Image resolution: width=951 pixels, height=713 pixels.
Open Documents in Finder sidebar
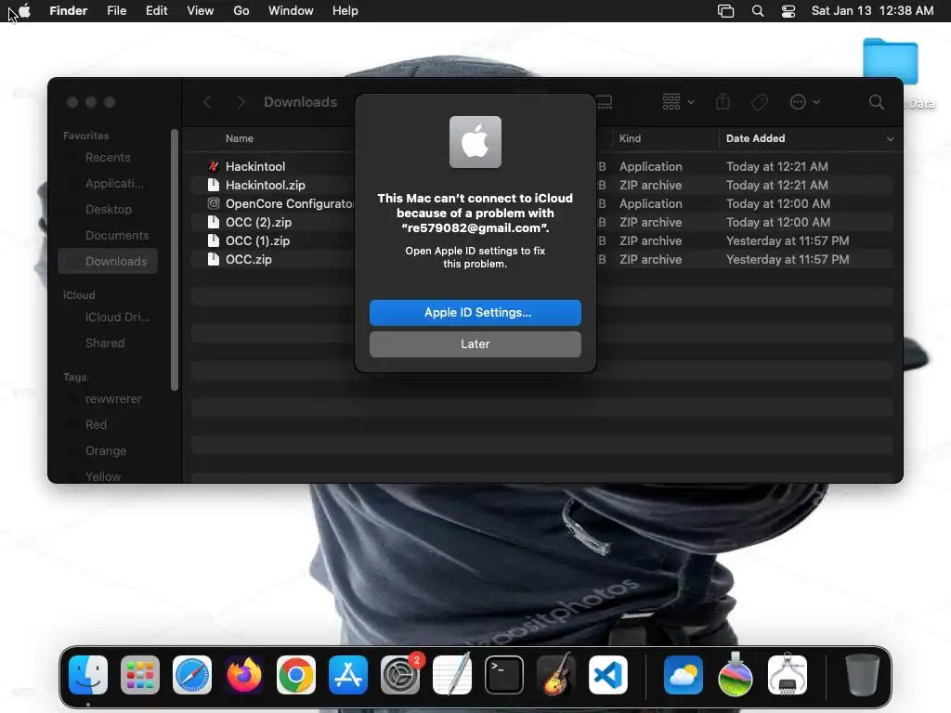[108, 235]
